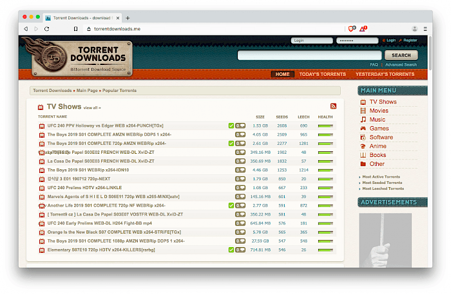Click the Software disc icon in Main Menu

click(x=363, y=137)
